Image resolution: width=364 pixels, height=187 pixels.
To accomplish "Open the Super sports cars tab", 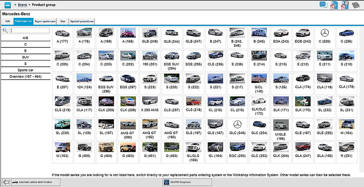I will coord(45,21).
